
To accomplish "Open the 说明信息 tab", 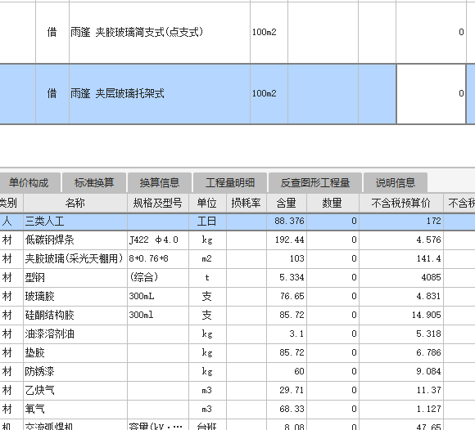I will click(x=396, y=182).
